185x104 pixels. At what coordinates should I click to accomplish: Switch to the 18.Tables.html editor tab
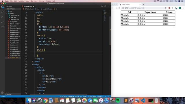[28, 6]
